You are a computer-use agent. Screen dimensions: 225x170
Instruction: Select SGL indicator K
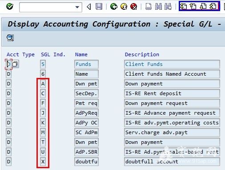coord(43,123)
